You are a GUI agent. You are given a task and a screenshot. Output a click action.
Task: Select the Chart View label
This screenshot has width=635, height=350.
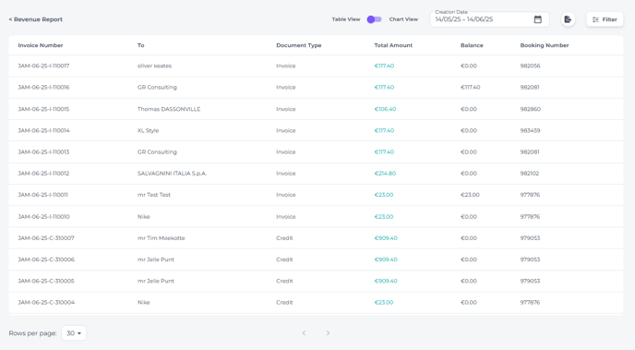click(x=403, y=19)
